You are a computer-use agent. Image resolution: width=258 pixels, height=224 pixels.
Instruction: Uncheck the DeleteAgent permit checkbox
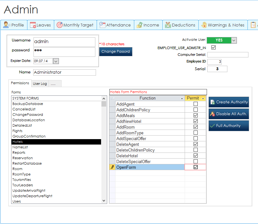coord(195,144)
